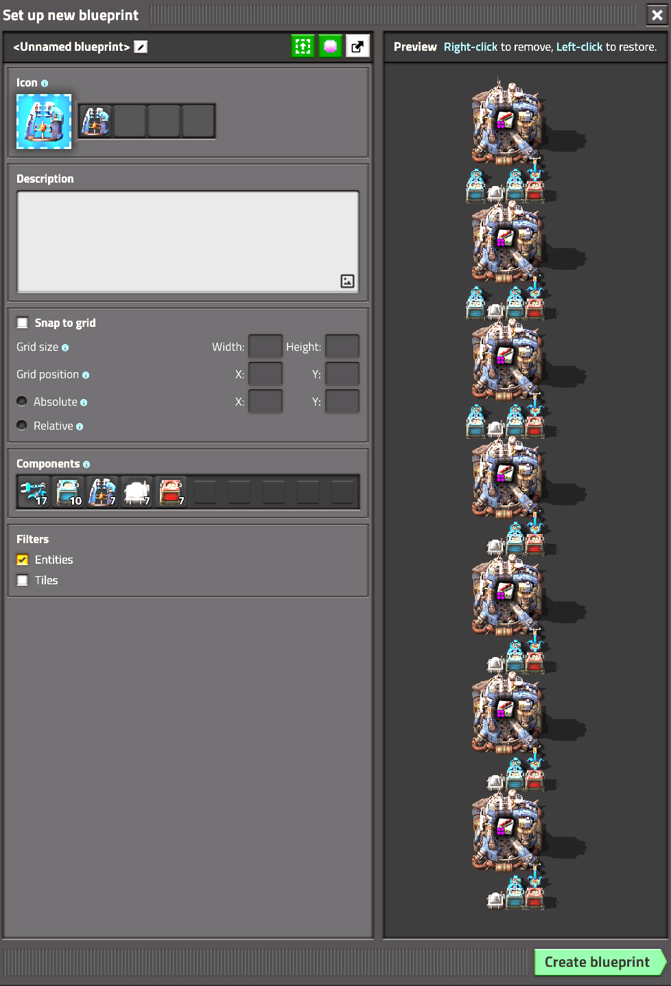Click the topmost machine in the preview
The image size is (671, 986).
(508, 122)
